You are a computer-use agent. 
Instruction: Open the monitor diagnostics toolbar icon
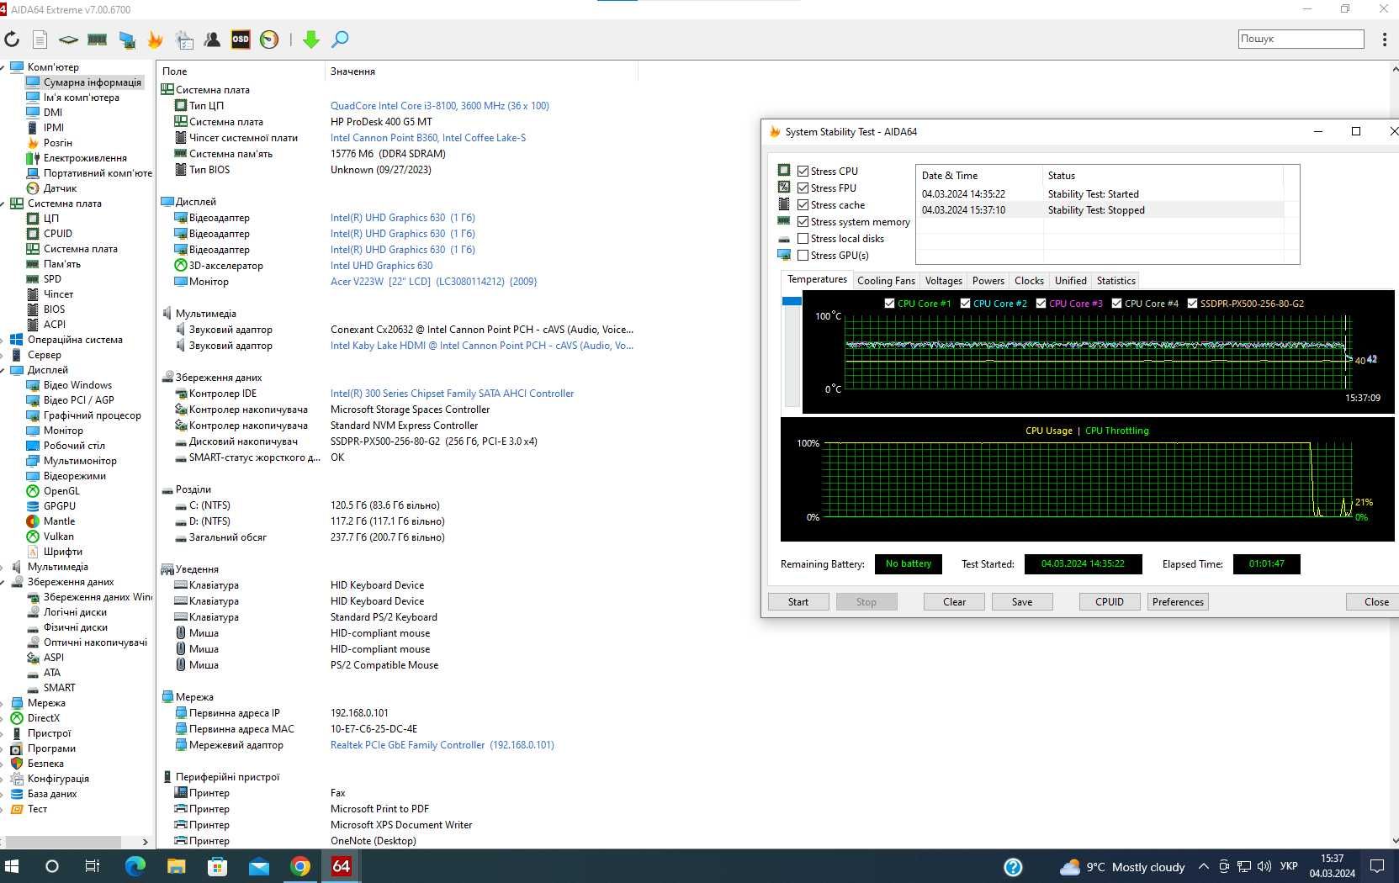click(x=127, y=40)
